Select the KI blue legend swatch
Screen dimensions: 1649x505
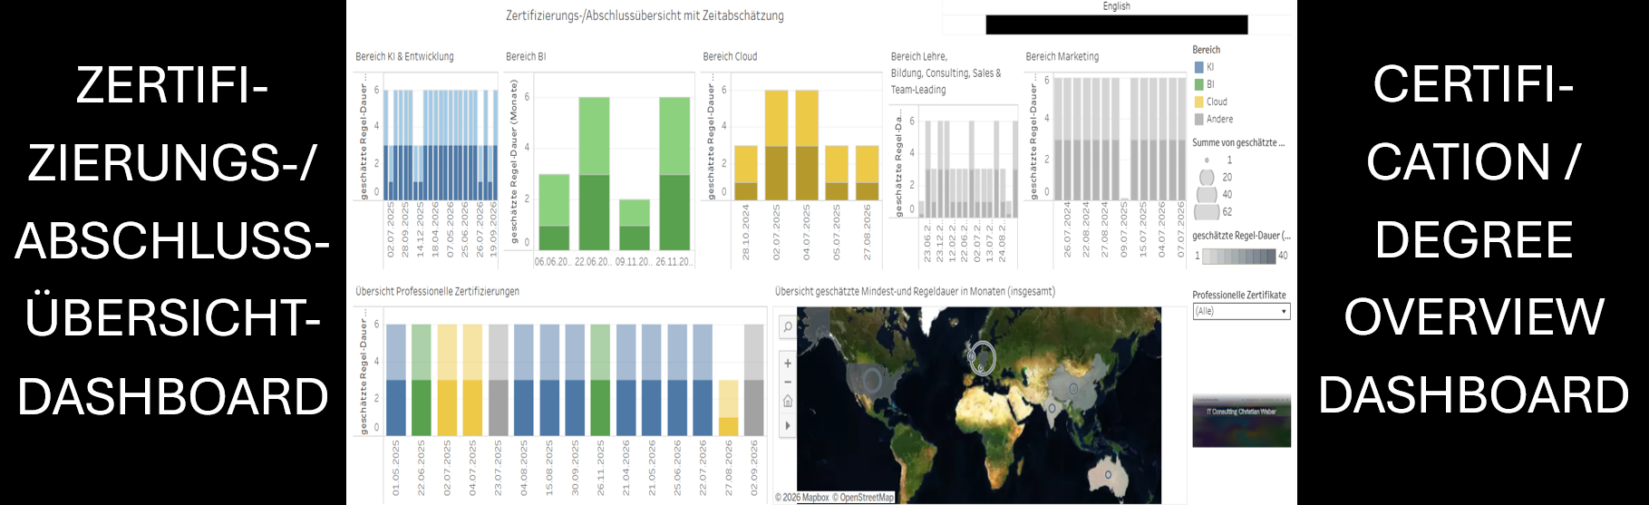coord(1199,67)
